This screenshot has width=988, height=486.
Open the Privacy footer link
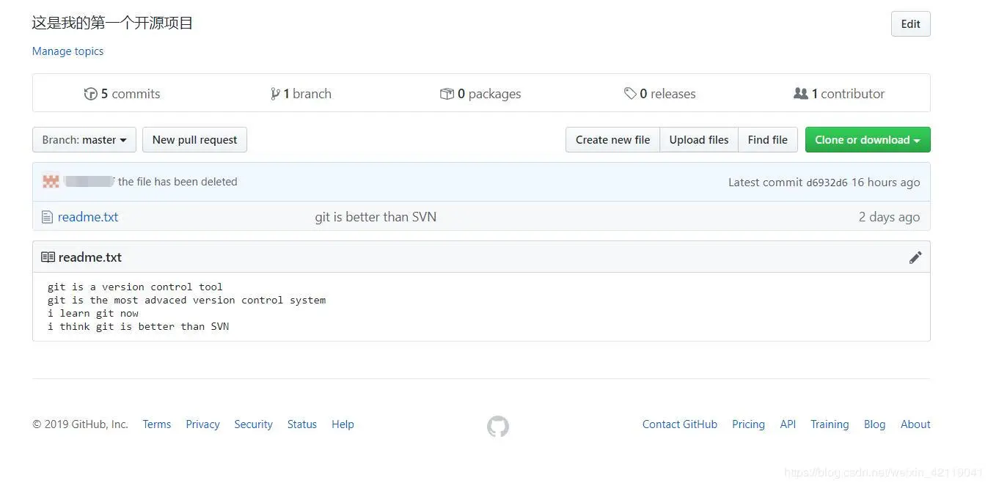pyautogui.click(x=202, y=424)
